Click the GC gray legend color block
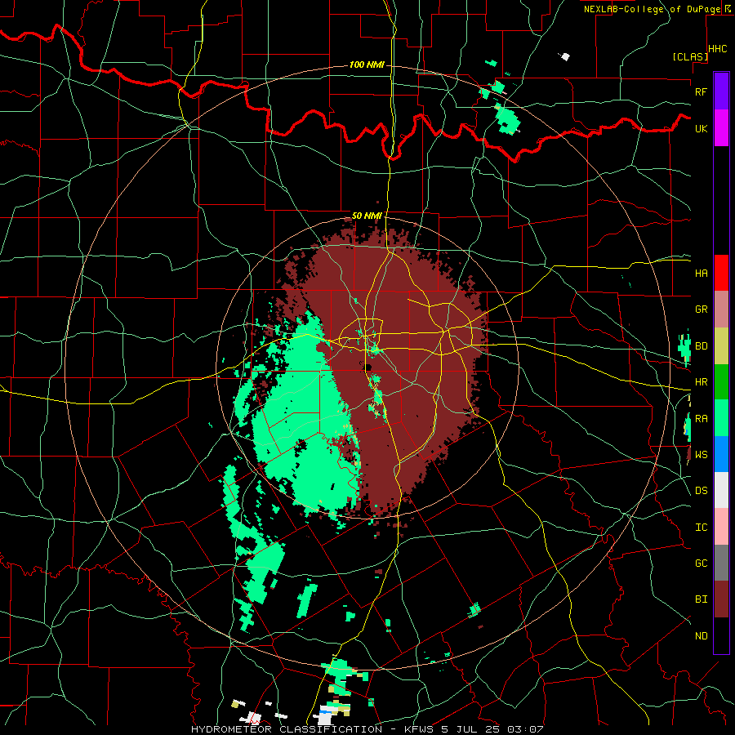Image resolution: width=735 pixels, height=735 pixels. 721,563
